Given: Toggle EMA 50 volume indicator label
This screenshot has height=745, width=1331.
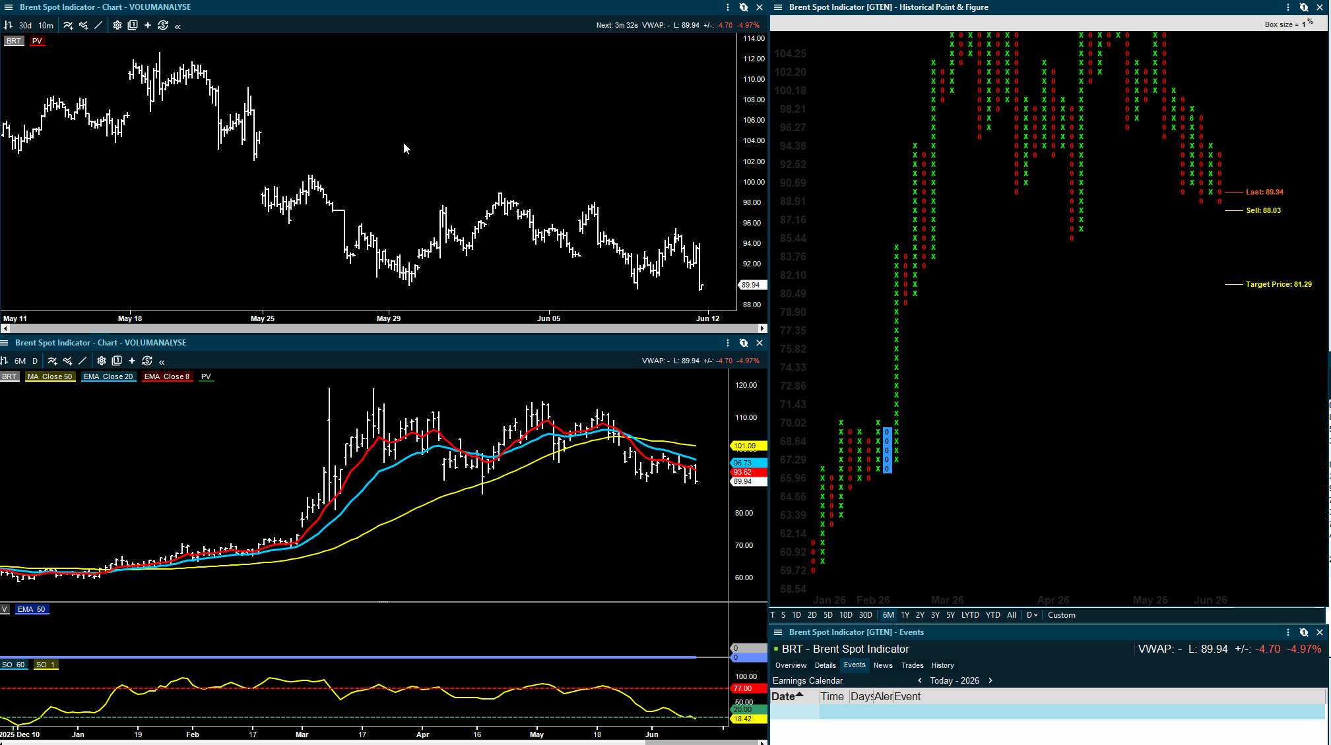Looking at the screenshot, I should pyautogui.click(x=32, y=609).
